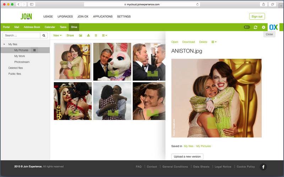Select the thumbnail with the bunny costume
This screenshot has width=284, height=177.
pos(112,62)
